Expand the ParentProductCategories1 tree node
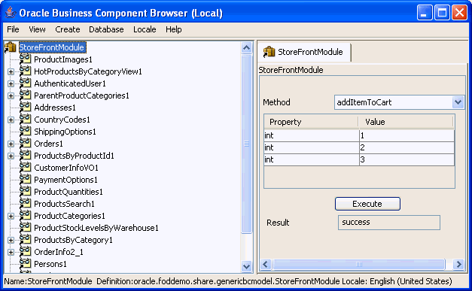 click(x=11, y=95)
